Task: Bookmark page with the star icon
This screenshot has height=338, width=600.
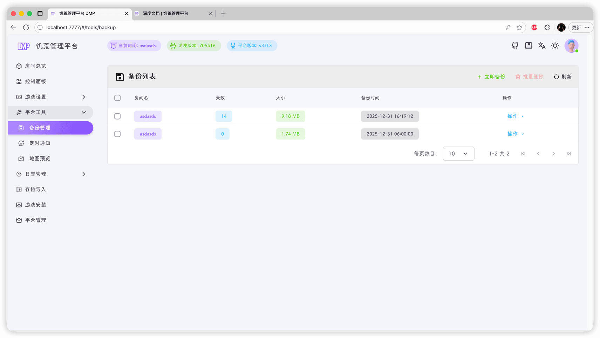Action: coord(519,27)
